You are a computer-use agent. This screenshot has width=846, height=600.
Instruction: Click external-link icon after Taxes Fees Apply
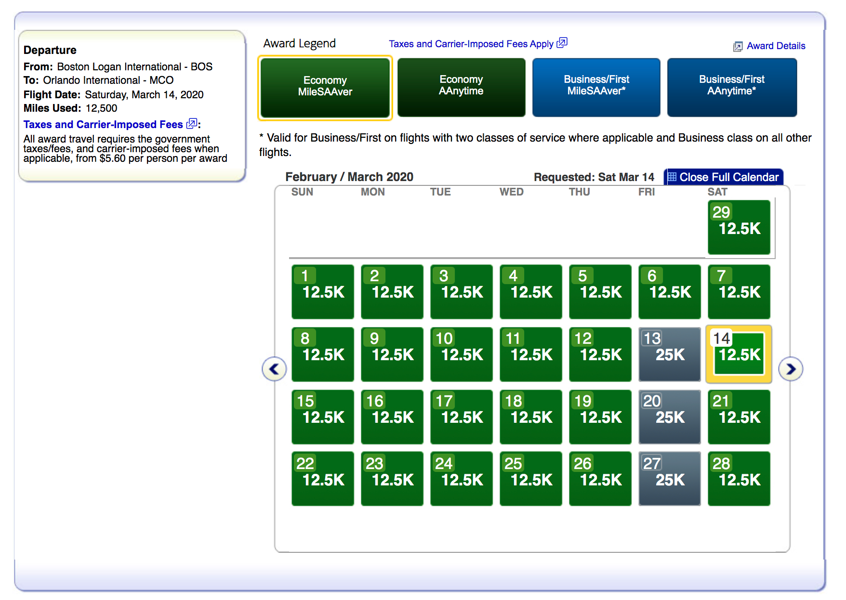562,43
